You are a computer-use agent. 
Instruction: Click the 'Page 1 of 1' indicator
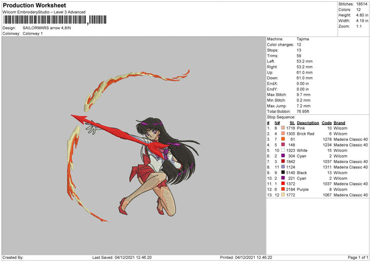[358, 258]
